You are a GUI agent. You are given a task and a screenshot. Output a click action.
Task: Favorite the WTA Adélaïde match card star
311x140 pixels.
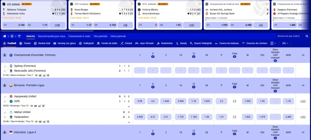[x=199, y=4]
